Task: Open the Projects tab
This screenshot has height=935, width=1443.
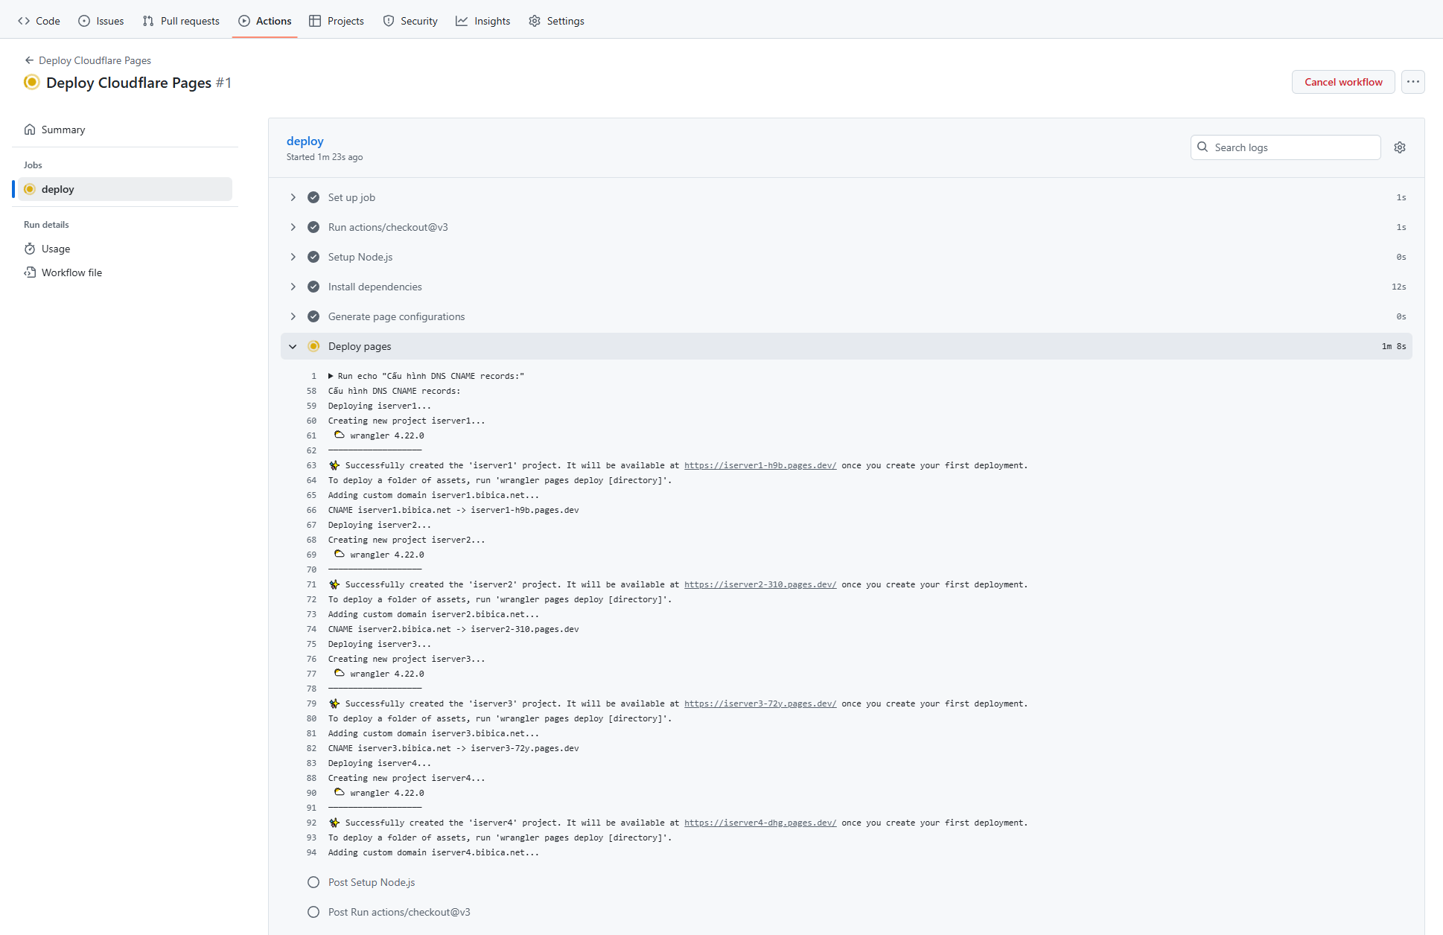Action: [337, 21]
